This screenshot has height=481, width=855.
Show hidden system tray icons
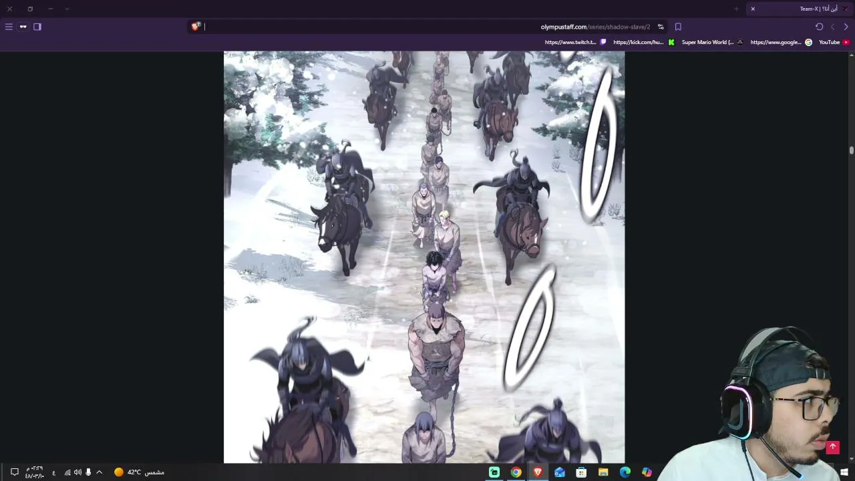(x=100, y=472)
